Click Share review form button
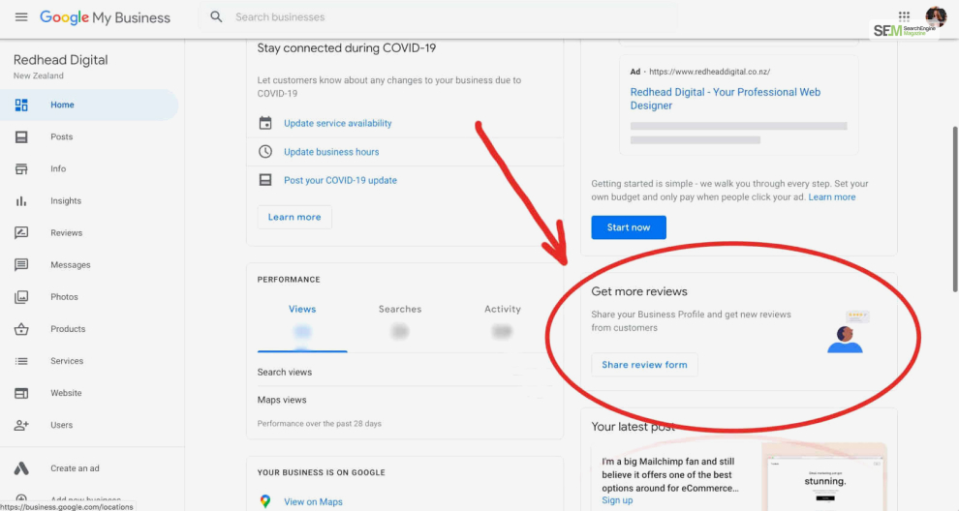 coord(644,365)
